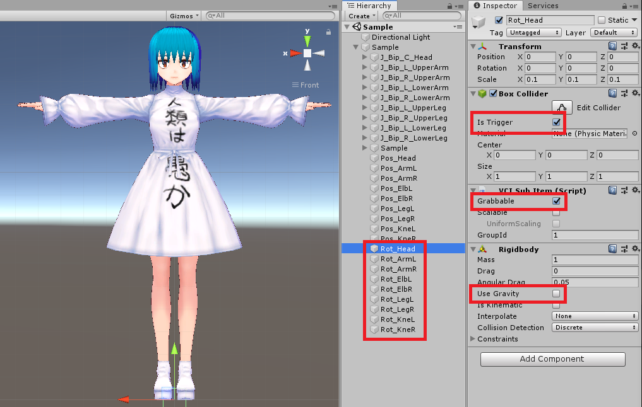
Task: Collapse the Rigidbody component
Action: pyautogui.click(x=473, y=249)
